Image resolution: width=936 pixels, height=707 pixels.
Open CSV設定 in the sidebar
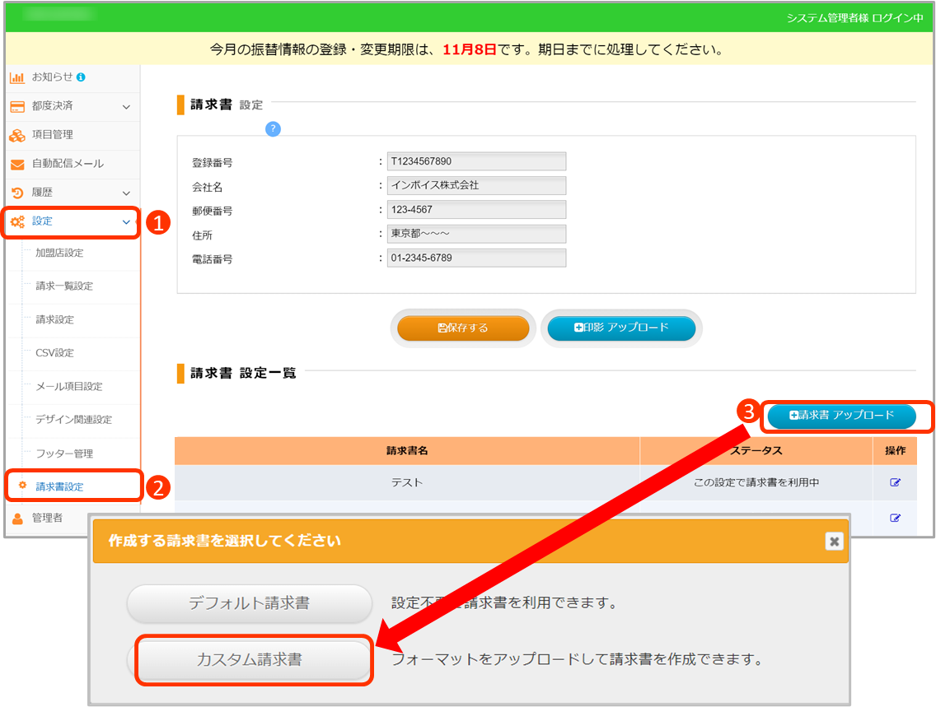[x=54, y=352]
